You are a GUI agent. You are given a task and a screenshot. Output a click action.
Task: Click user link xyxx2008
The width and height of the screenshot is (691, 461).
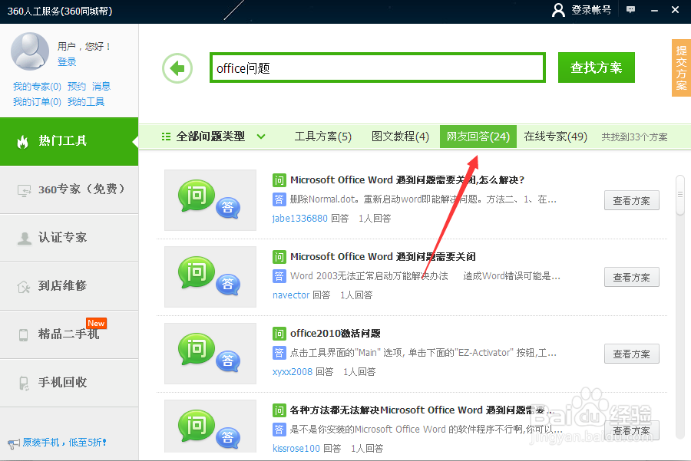click(293, 371)
